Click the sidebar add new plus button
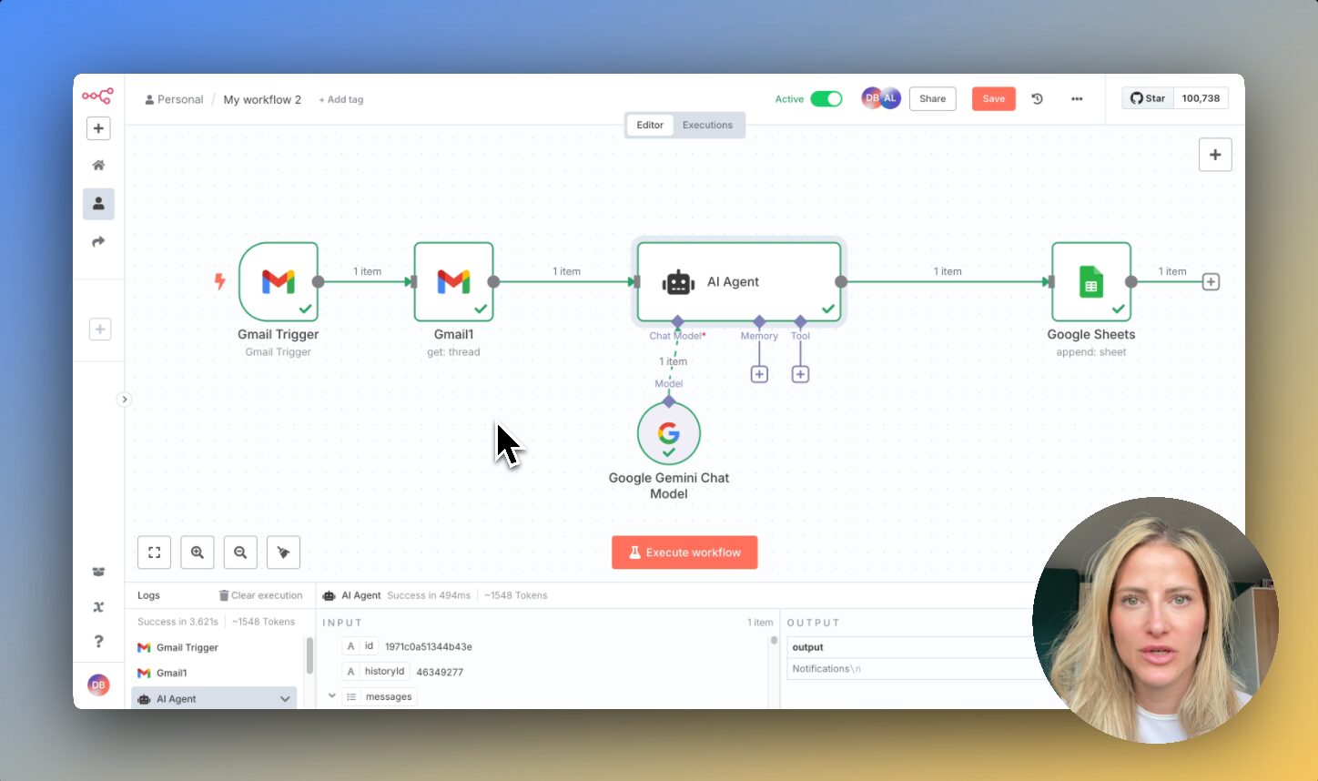The width and height of the screenshot is (1318, 781). pos(98,128)
